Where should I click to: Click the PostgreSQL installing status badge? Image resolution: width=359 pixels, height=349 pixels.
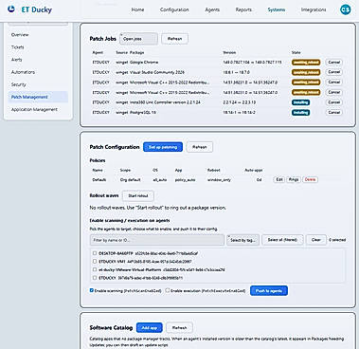[300, 113]
